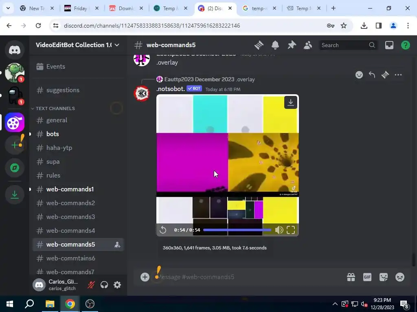The width and height of the screenshot is (417, 312).
Task: Download apps icon in server sidebar
Action: (15, 195)
